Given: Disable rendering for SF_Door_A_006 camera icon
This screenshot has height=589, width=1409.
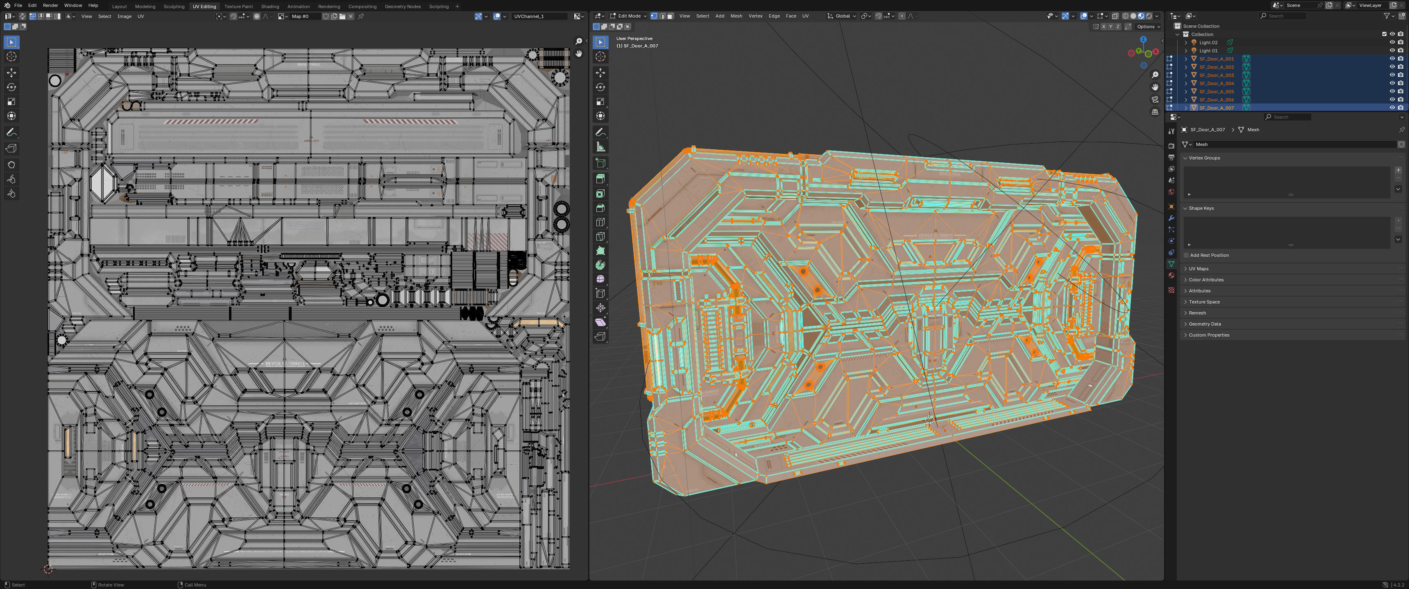Looking at the screenshot, I should coord(1400,99).
